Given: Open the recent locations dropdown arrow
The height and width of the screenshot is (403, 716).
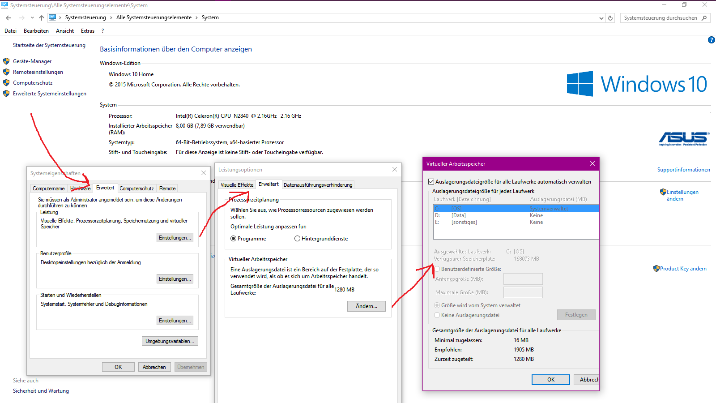Looking at the screenshot, I should pyautogui.click(x=32, y=18).
